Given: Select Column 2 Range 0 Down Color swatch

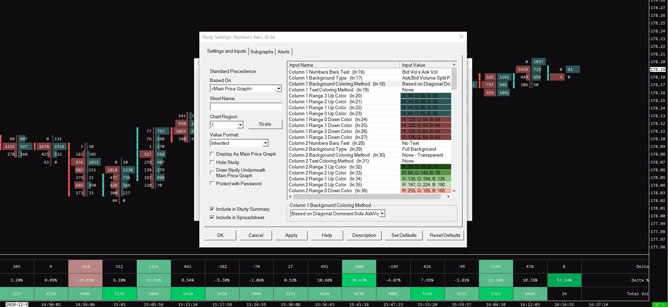Looking at the screenshot, I should (x=426, y=190).
